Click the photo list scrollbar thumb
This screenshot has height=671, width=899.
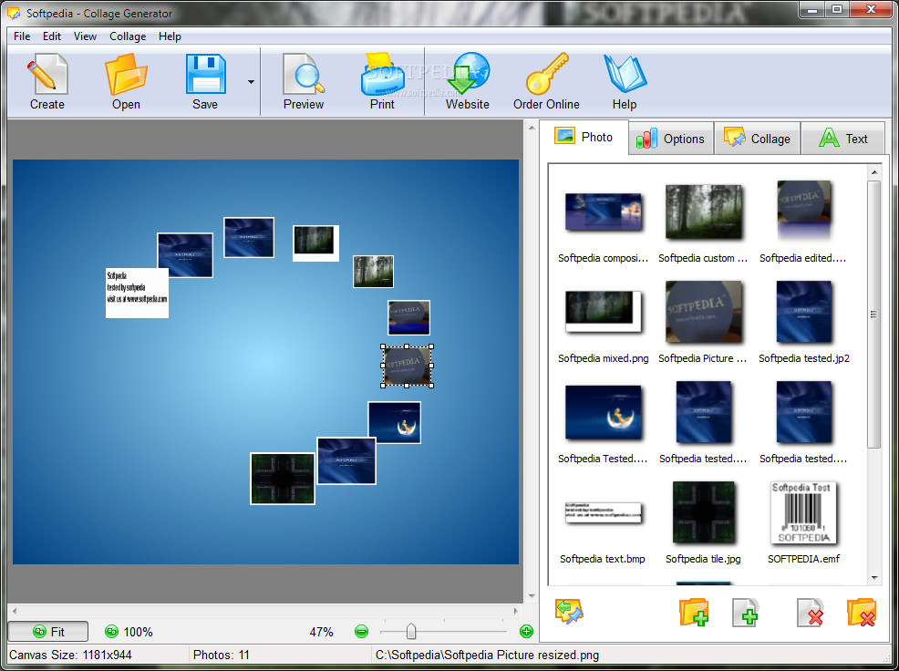pos(874,315)
